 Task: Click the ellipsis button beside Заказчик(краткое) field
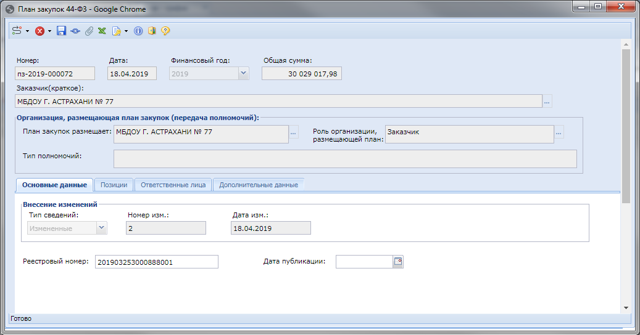[x=547, y=102]
